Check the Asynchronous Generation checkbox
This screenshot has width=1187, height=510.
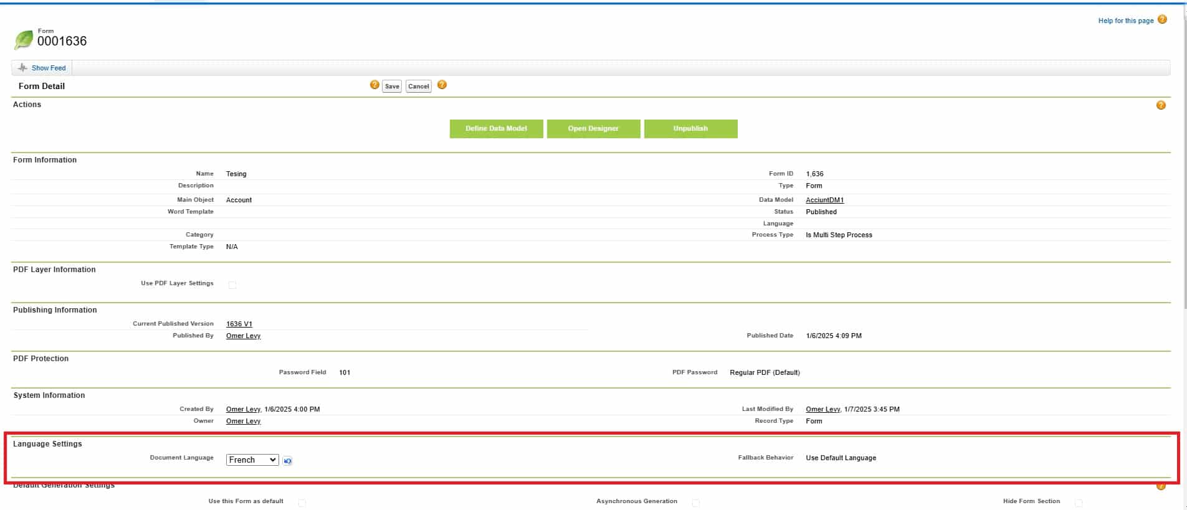click(x=696, y=503)
